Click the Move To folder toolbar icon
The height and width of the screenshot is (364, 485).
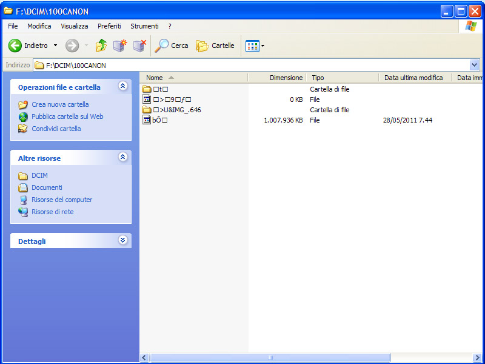(x=119, y=45)
